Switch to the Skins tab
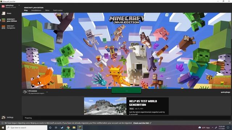Image resolution: width=232 pixels, height=130 pixels. [x=47, y=10]
